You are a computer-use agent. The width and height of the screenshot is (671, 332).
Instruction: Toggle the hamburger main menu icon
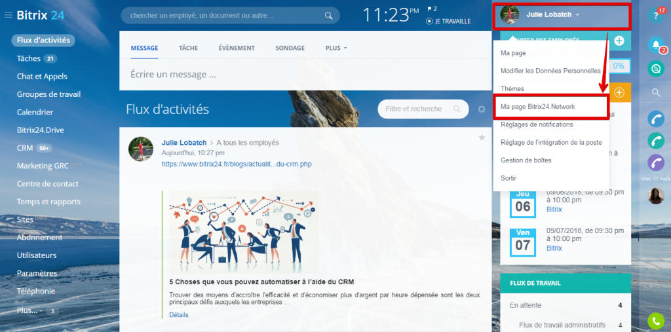tap(8, 16)
